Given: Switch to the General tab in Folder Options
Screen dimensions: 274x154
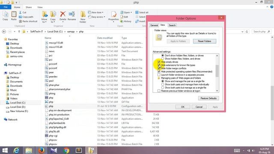Looking at the screenshot, I should [154, 25].
